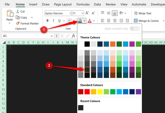Screen dimensions: 165x113
Task: Click the Cut scissors icon
Action: 18,11
